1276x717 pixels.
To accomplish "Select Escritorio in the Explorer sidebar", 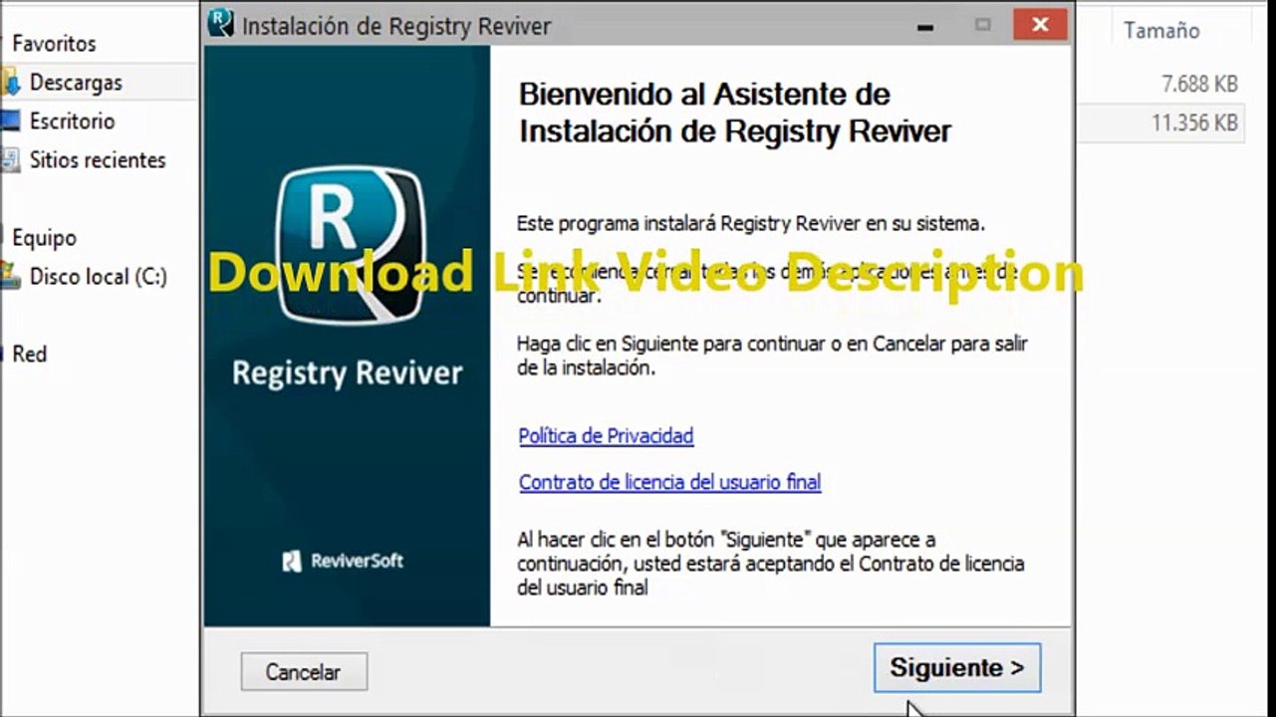I will tap(72, 121).
